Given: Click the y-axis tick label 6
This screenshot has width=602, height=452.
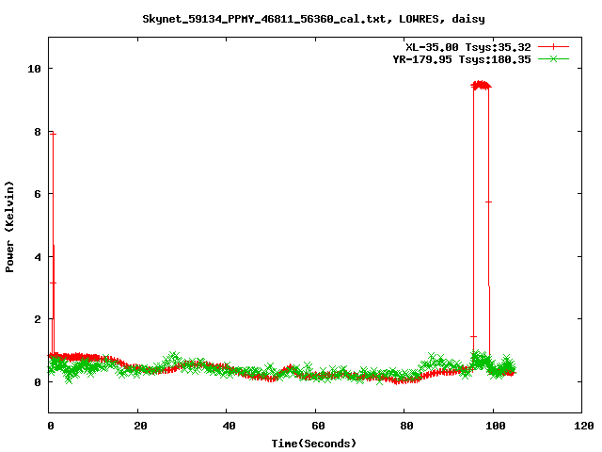Looking at the screenshot, I should 38,194.
